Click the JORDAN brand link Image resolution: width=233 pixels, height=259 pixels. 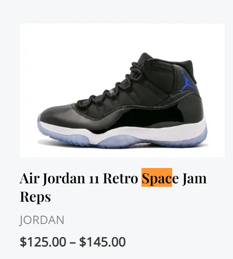pos(42,220)
